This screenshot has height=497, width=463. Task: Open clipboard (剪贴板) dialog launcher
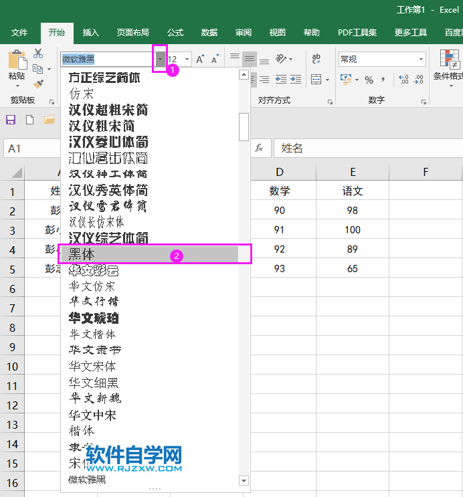52,102
